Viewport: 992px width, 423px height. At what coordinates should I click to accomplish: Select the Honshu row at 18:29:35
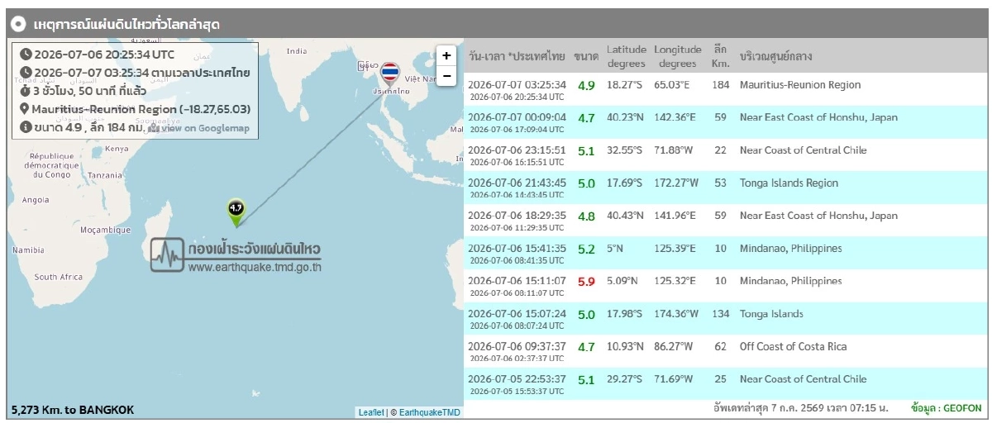click(x=726, y=221)
